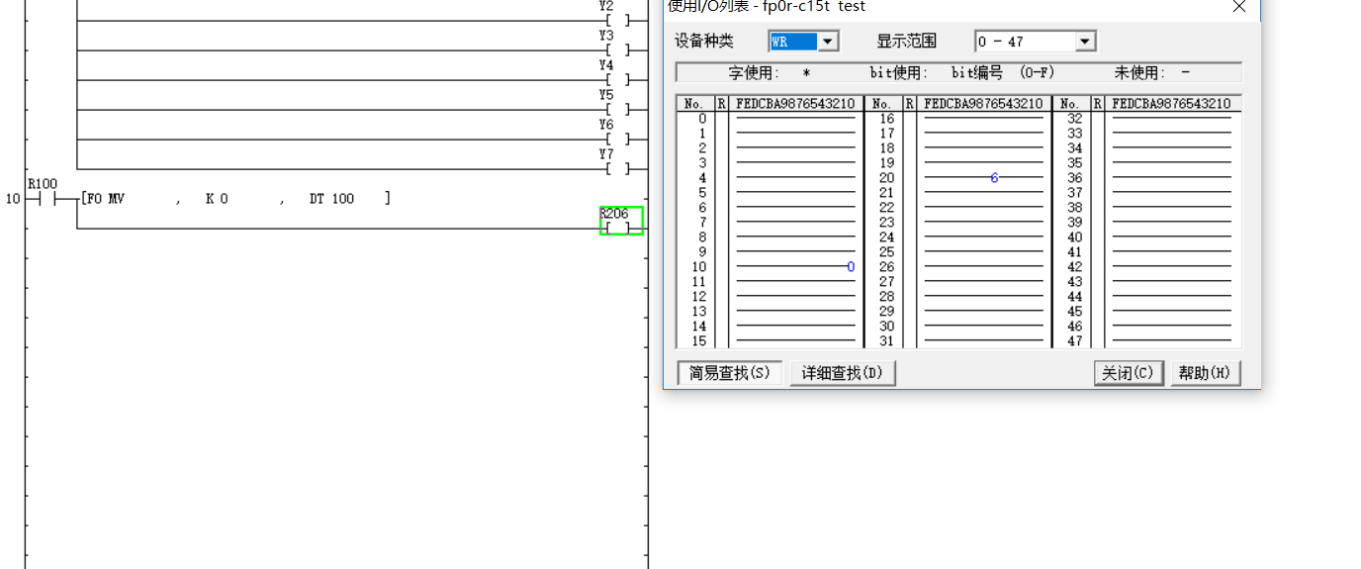
Task: Click the K 0 operand of F0 MV
Action: [217, 199]
